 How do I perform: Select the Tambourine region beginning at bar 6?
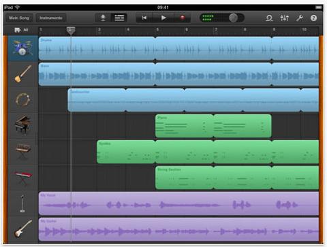point(213,100)
